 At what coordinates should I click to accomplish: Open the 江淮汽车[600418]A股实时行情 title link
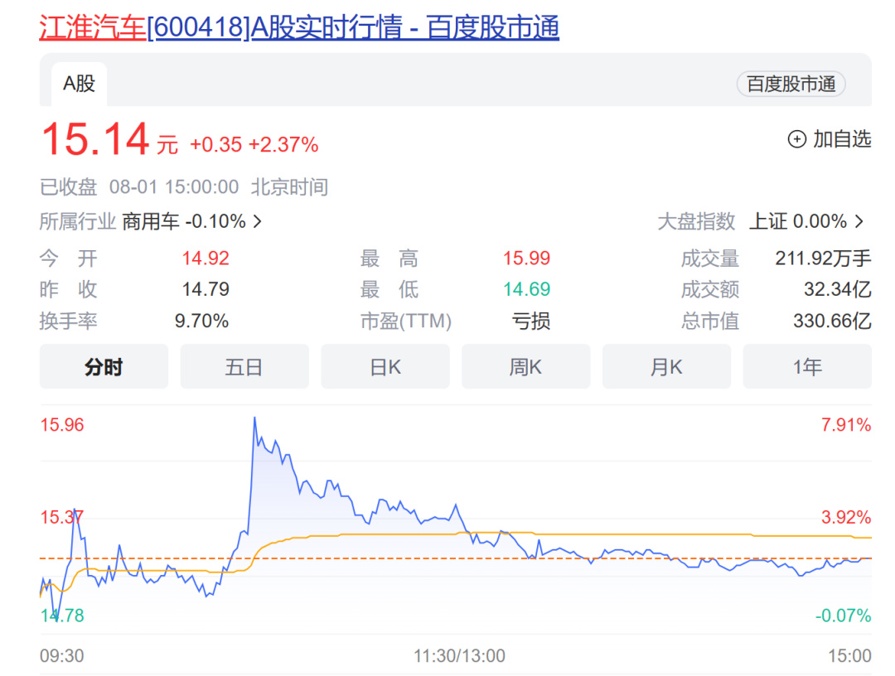(299, 27)
